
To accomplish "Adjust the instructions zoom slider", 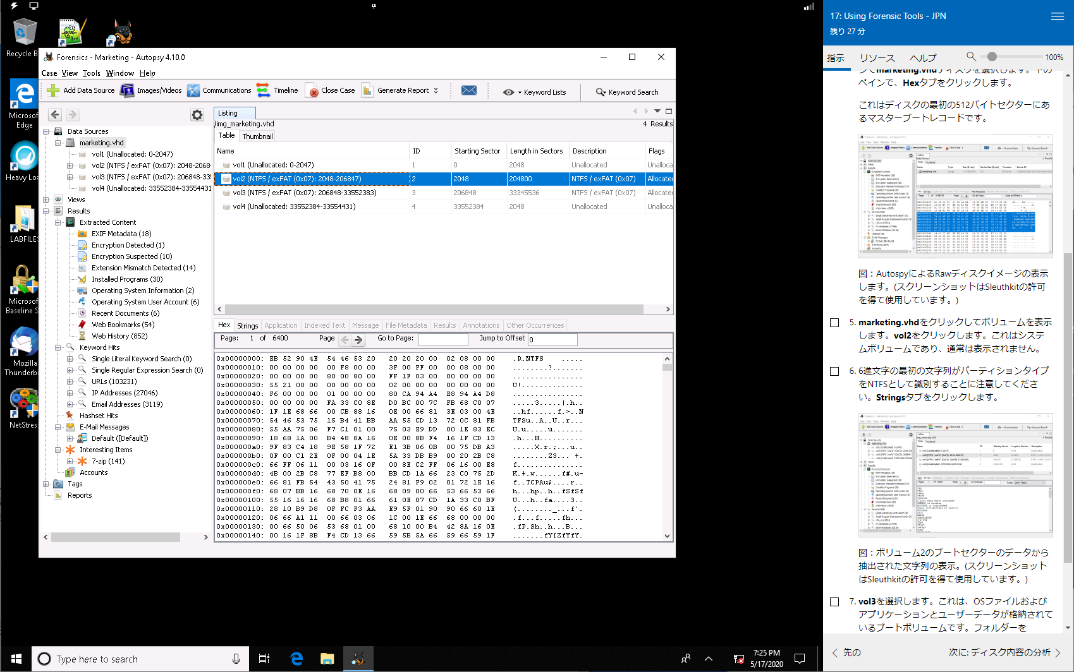I will coord(992,57).
